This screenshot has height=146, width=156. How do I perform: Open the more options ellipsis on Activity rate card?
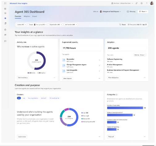click(54, 77)
